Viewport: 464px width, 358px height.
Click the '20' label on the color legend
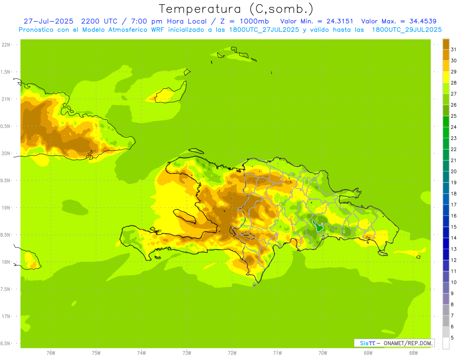[454, 171]
